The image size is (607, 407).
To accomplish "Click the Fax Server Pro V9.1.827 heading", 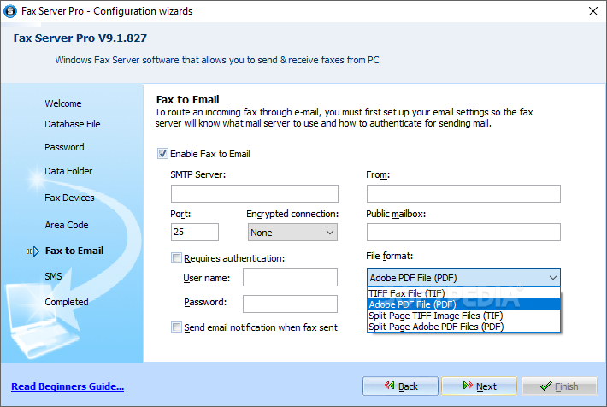I will point(80,38).
